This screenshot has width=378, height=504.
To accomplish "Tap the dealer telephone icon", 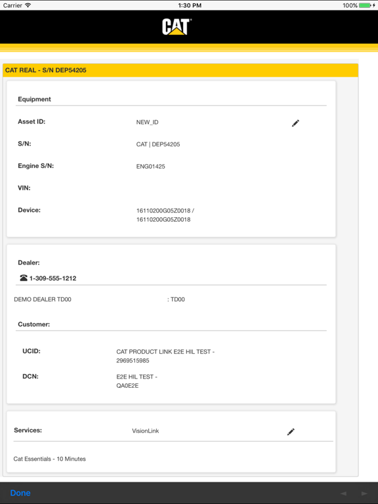I will tap(24, 278).
